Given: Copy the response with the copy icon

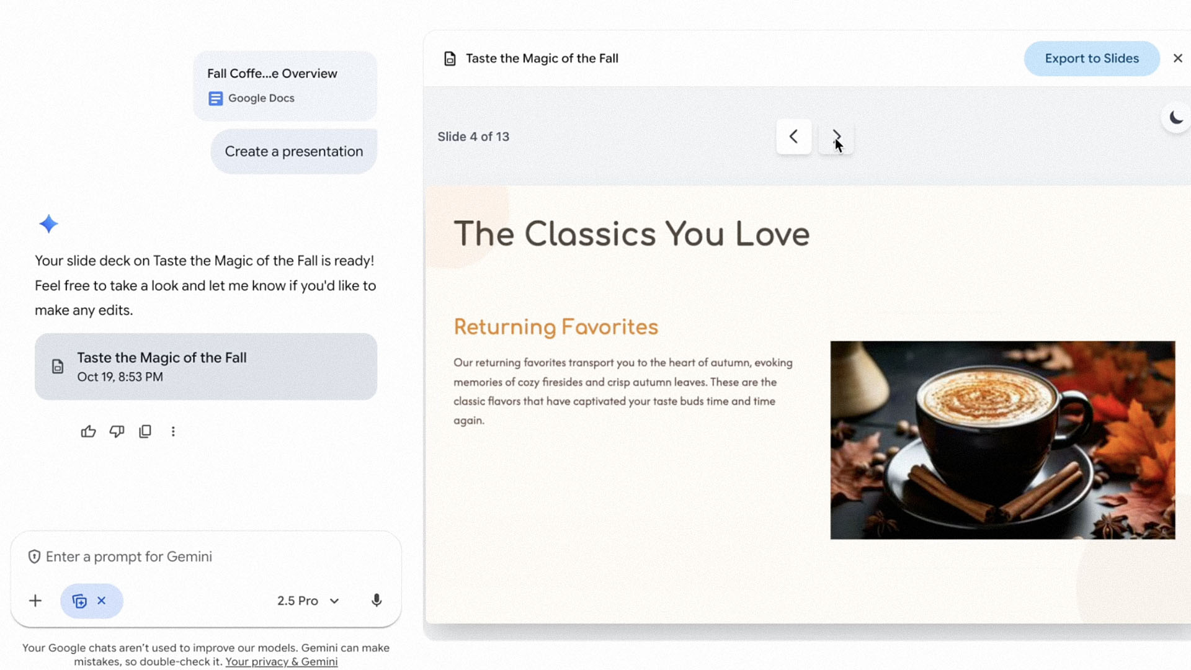Looking at the screenshot, I should coord(145,432).
